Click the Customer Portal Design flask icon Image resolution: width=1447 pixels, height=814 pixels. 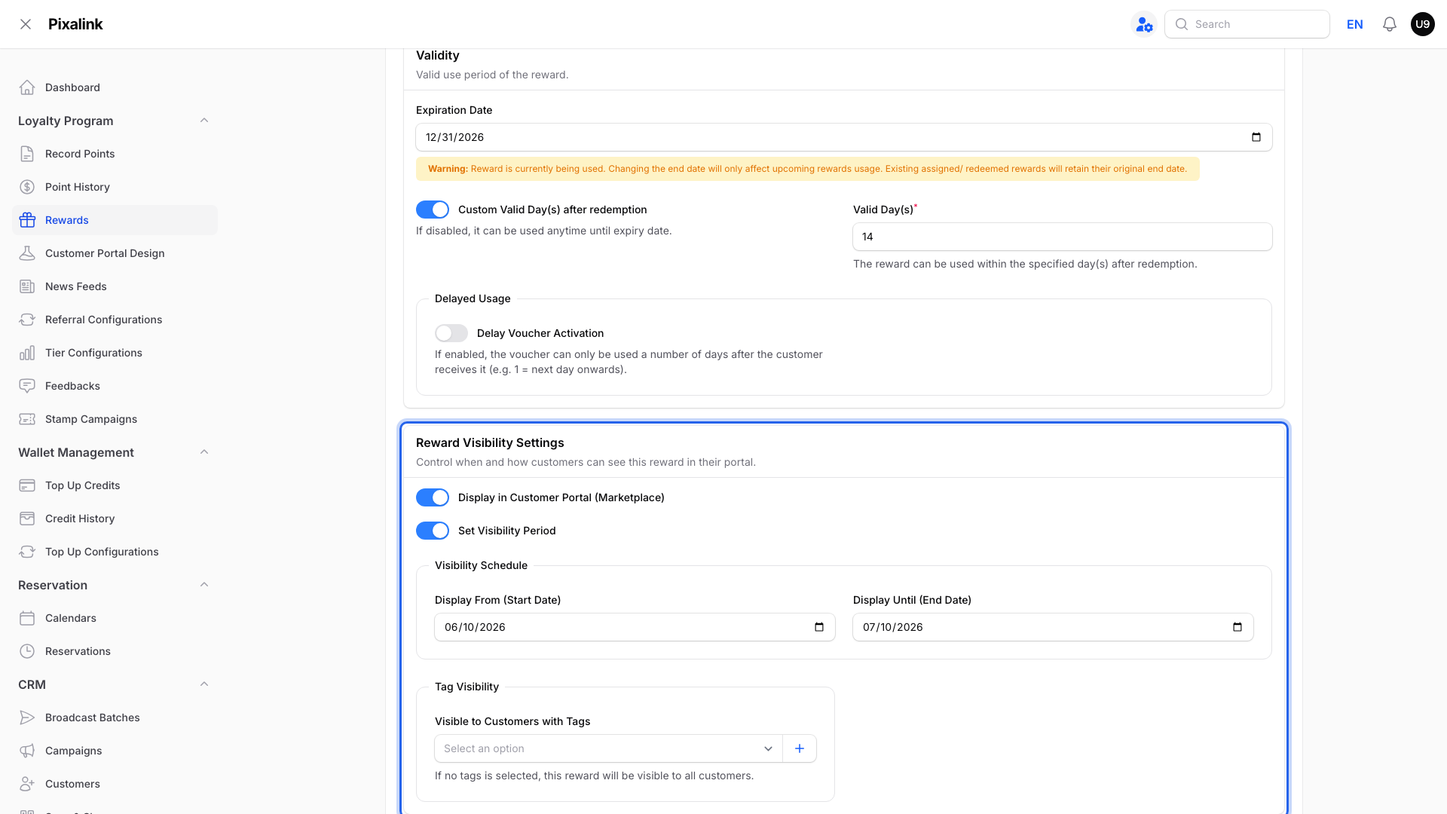pyautogui.click(x=27, y=253)
